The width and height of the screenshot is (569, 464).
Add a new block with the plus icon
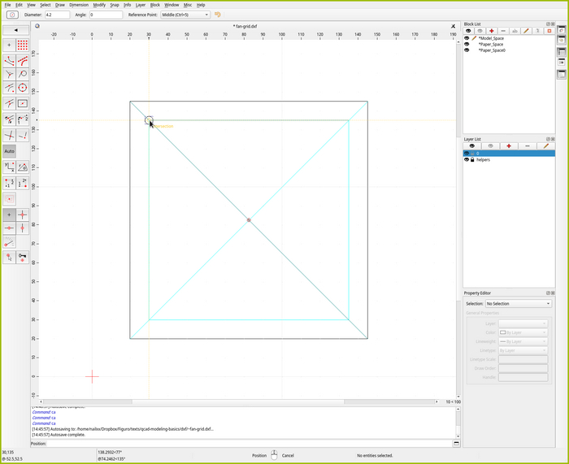491,31
